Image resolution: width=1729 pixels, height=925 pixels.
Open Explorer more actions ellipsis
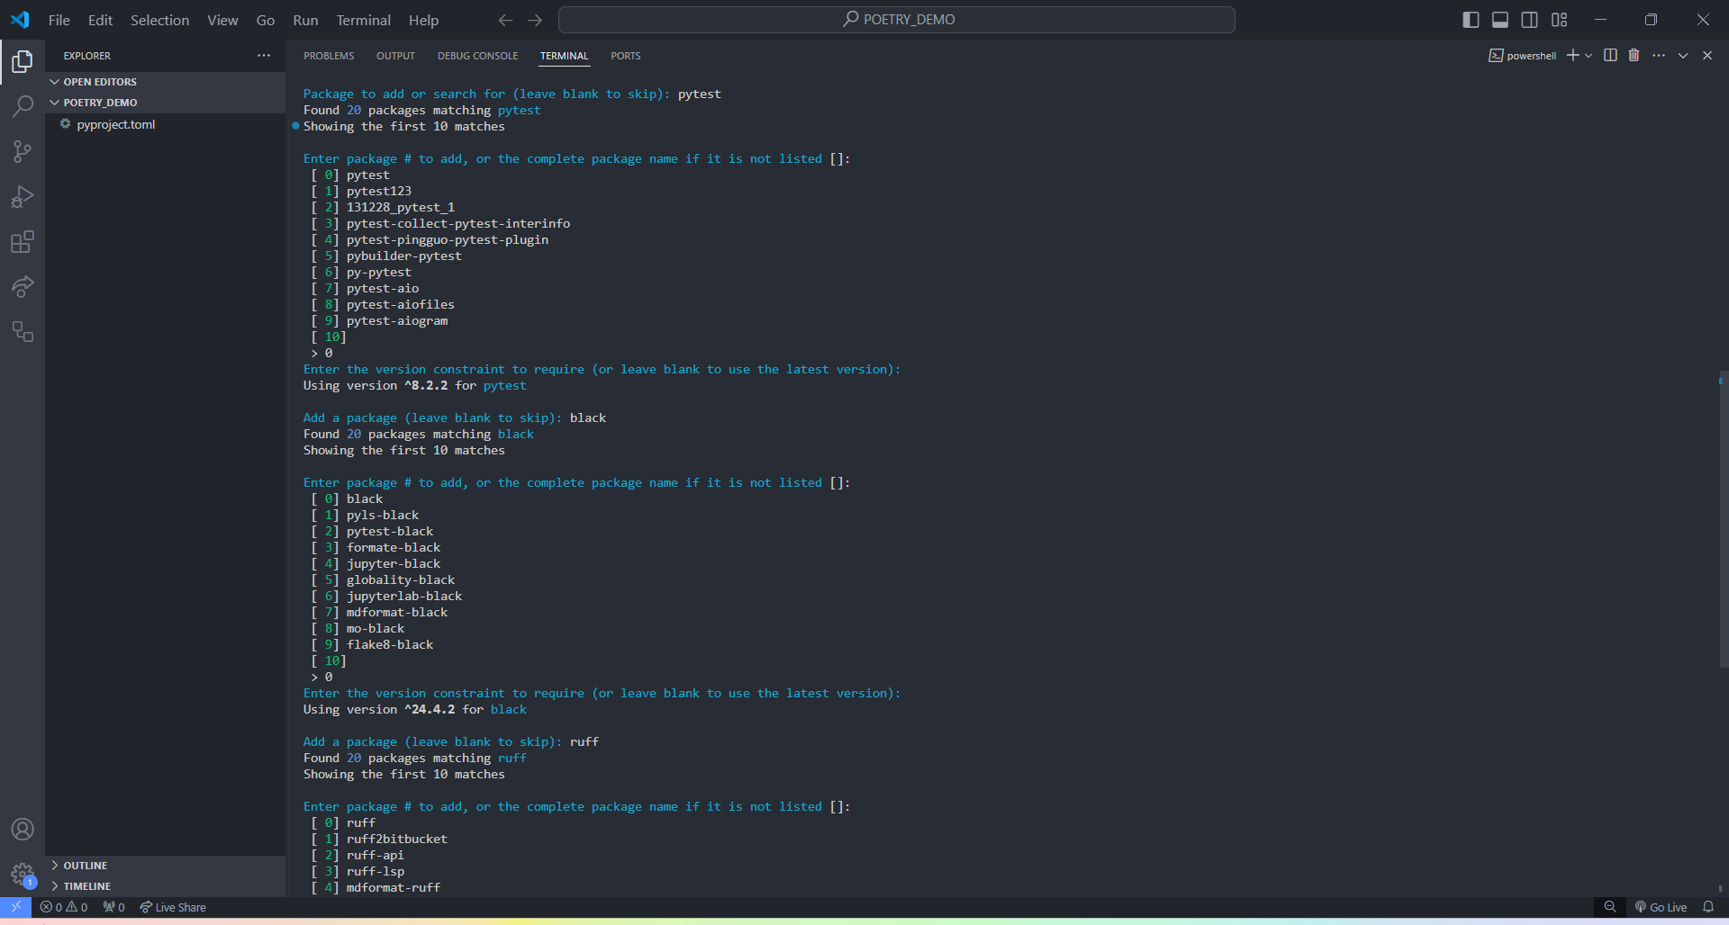[x=264, y=56]
